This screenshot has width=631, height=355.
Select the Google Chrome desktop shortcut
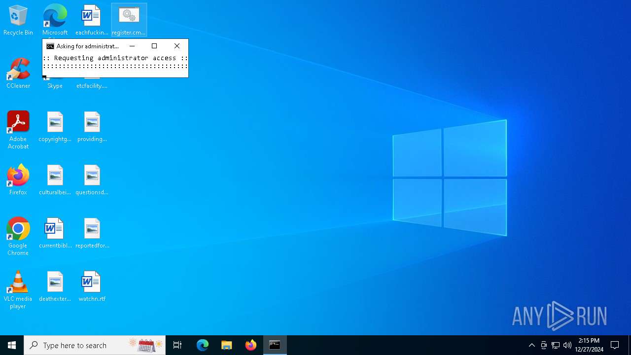click(x=18, y=237)
